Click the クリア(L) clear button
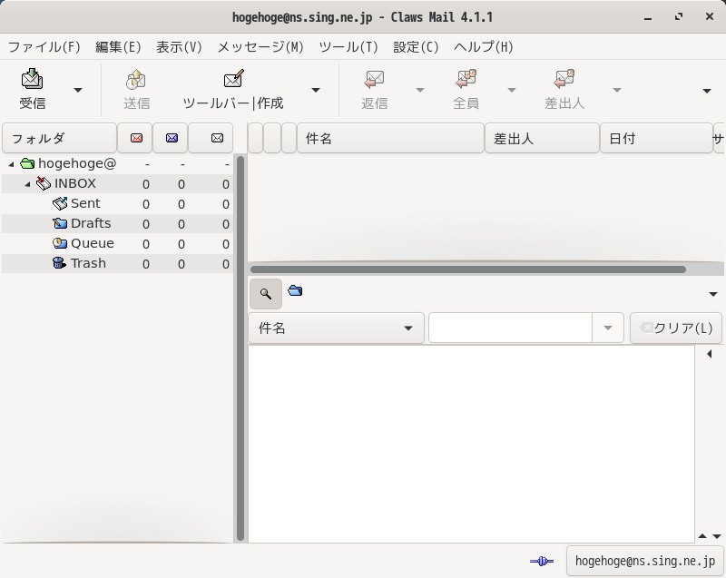Viewport: 726px width, 578px height. [676, 328]
